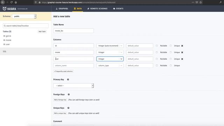
Task: Toggle Unique for movie column
Action: tap(170, 52)
